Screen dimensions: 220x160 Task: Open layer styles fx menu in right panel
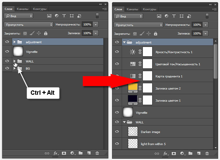(166, 153)
